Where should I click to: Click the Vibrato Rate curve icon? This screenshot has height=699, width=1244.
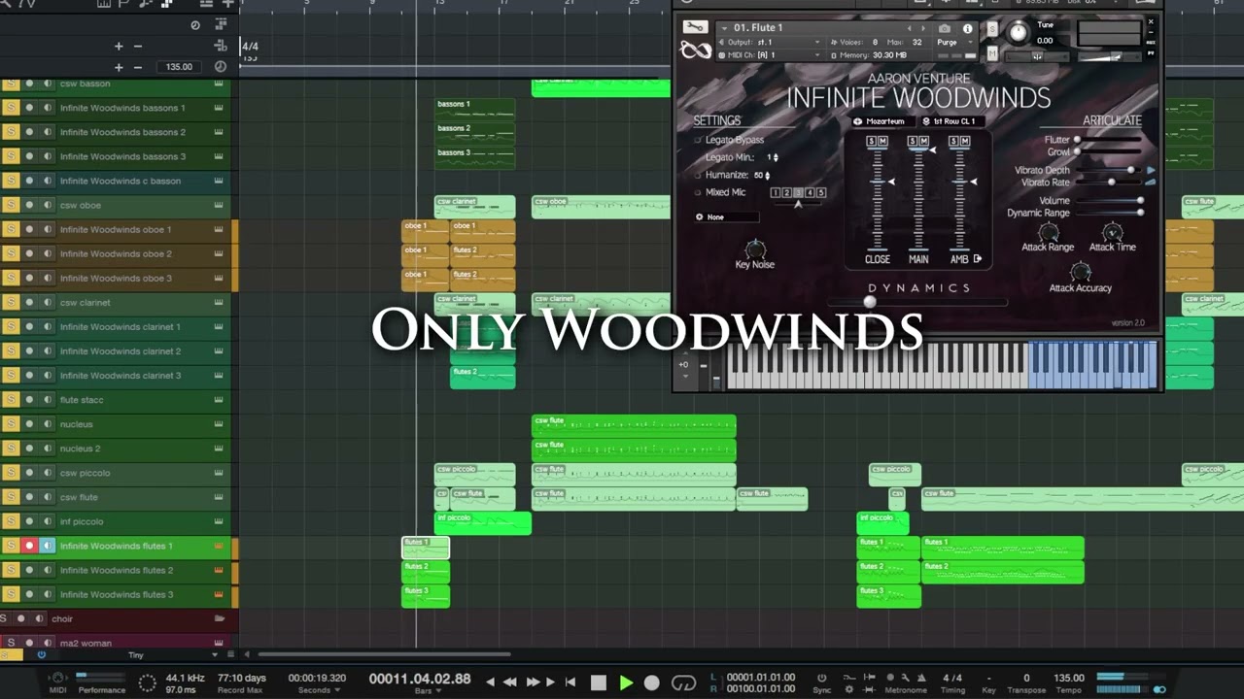[x=1152, y=183]
